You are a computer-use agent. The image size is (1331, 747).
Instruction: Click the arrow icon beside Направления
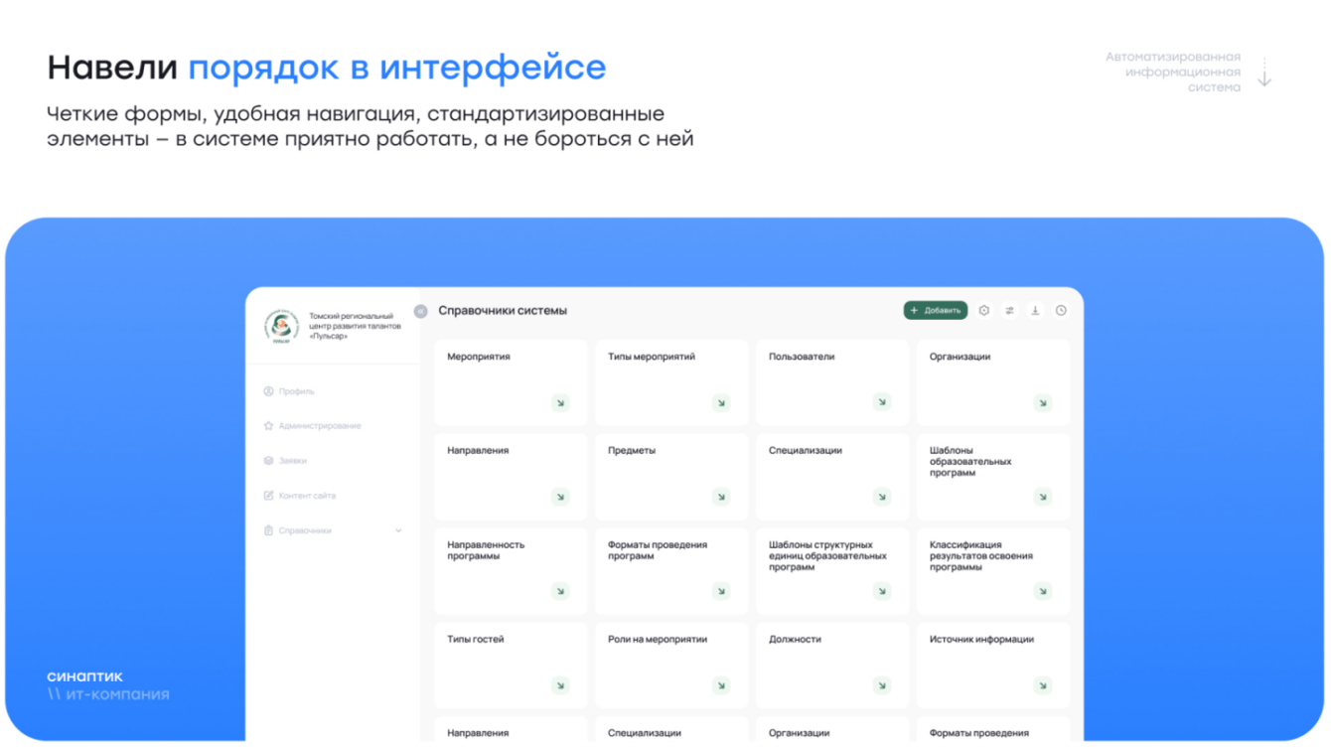(560, 497)
